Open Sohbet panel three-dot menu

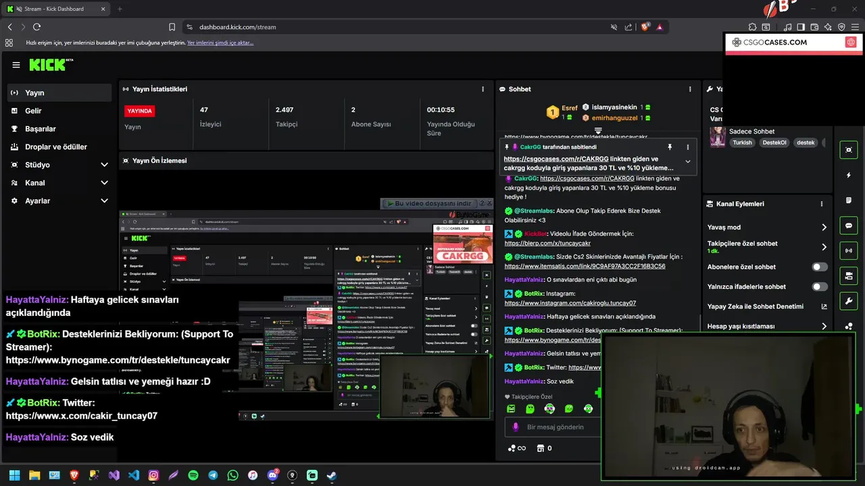click(690, 89)
